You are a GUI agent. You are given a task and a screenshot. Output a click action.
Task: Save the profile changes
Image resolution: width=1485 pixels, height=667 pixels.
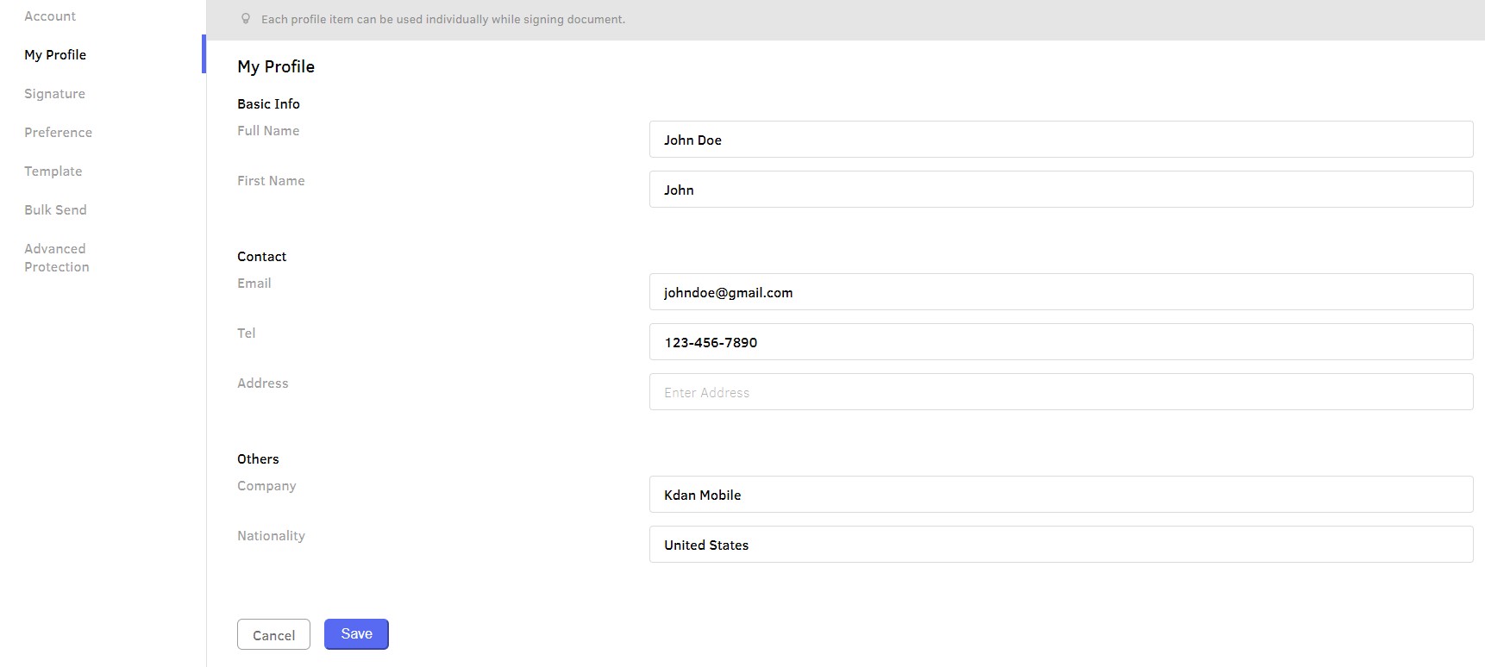point(356,634)
